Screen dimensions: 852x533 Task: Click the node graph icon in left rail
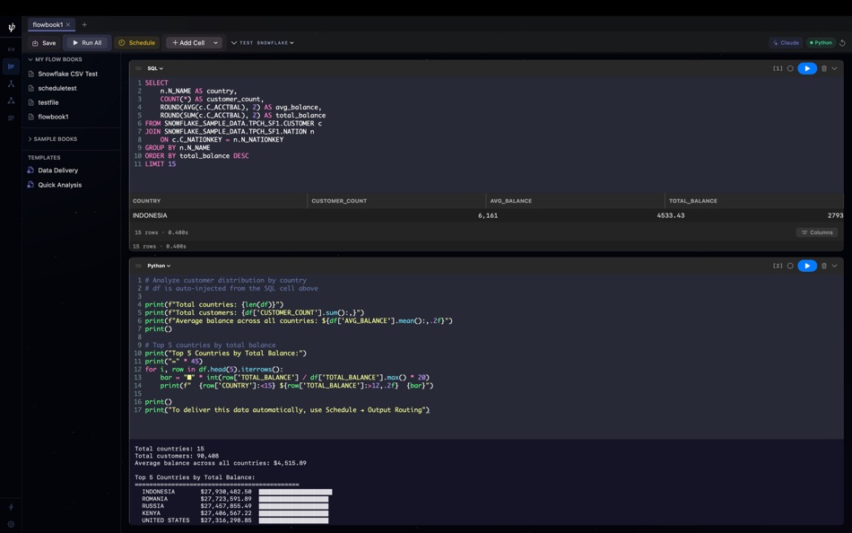point(11,83)
